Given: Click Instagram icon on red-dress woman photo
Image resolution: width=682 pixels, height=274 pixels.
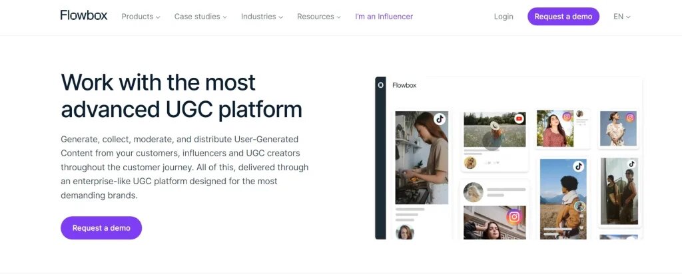Looking at the screenshot, I should 567,116.
